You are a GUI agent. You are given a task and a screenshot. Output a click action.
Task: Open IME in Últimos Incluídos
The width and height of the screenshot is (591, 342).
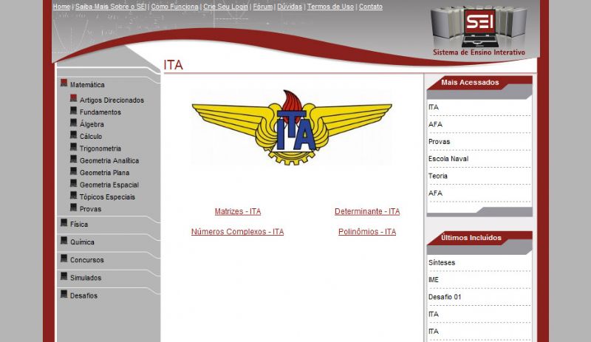click(x=434, y=280)
